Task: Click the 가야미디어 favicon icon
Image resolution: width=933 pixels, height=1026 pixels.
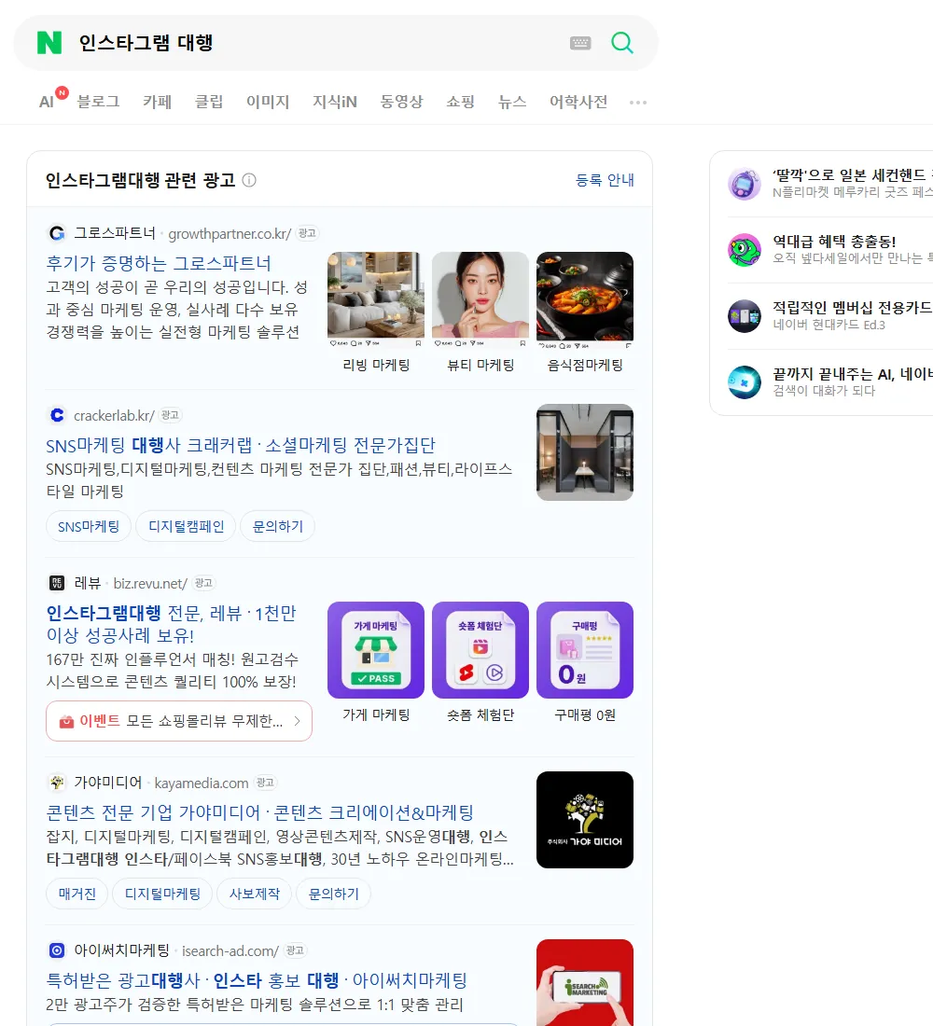Action: [x=57, y=782]
